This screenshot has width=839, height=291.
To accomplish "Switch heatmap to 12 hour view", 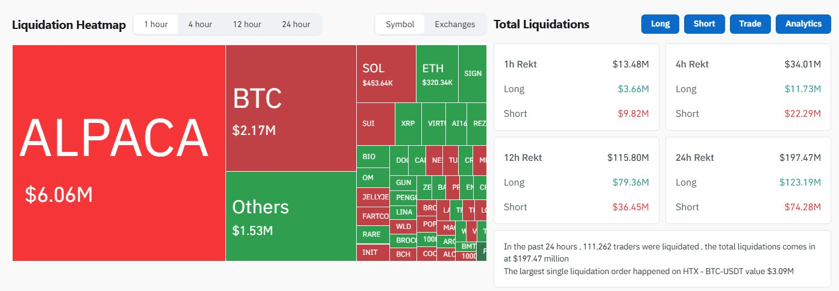I will 247,24.
